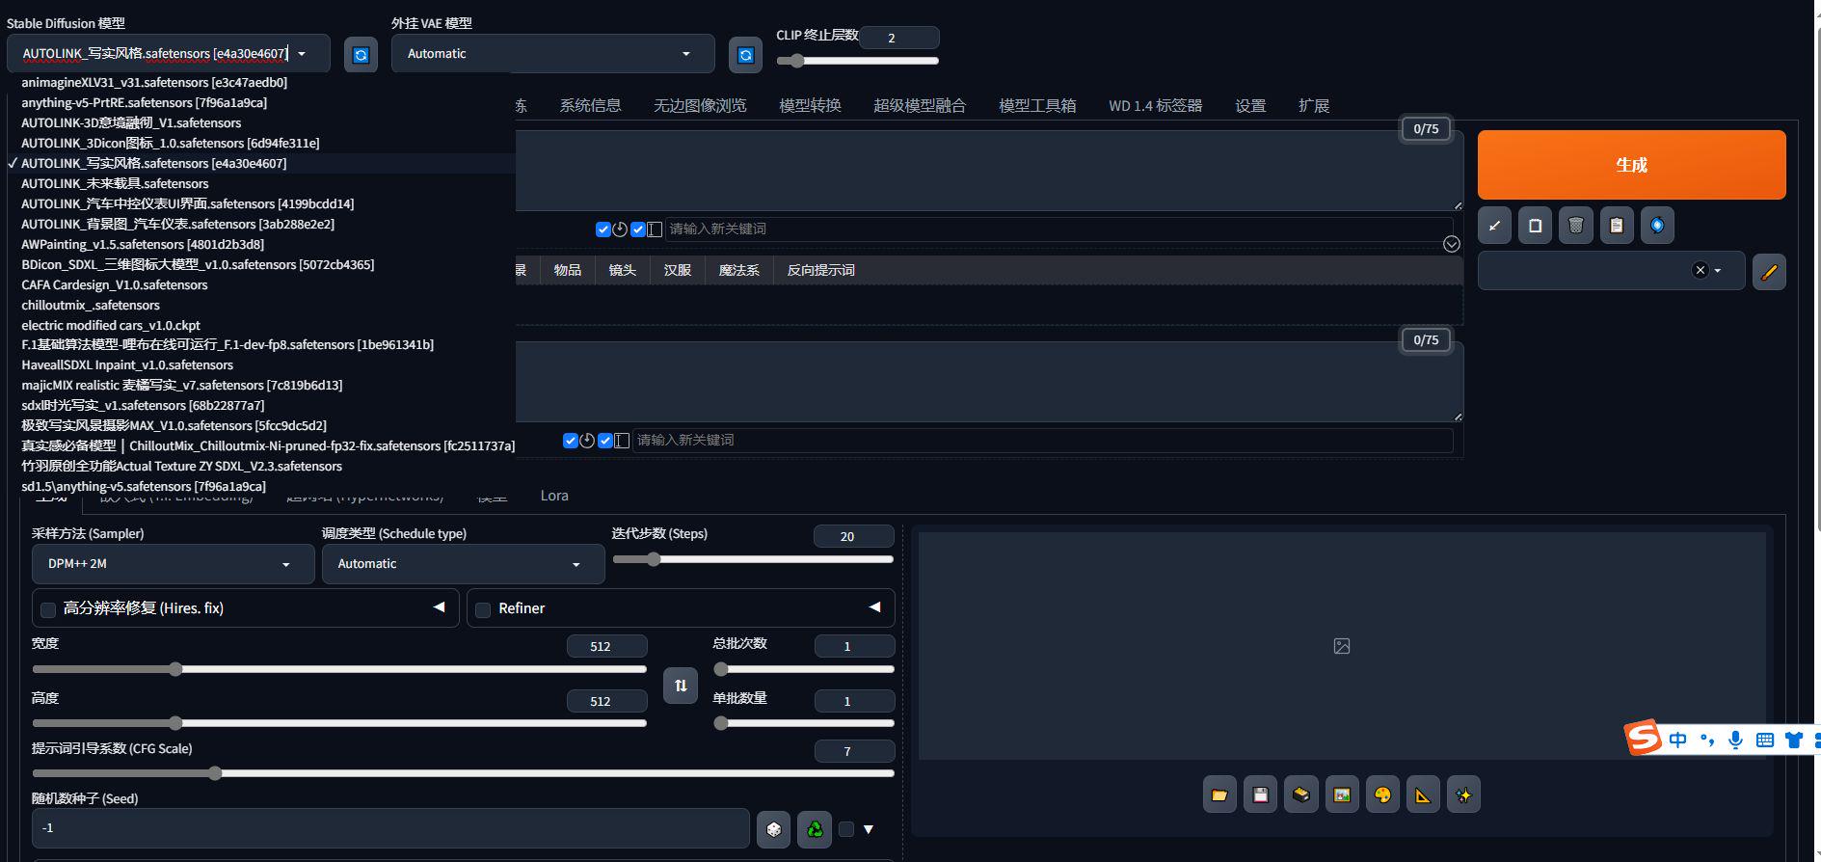Adjust the CFG Scale slider
The width and height of the screenshot is (1821, 862).
(463, 773)
